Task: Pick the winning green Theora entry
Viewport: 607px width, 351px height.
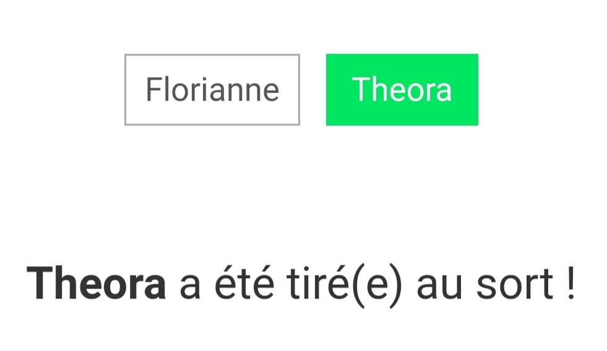Action: click(402, 90)
